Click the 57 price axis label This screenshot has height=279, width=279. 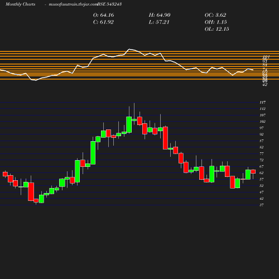[x=262, y=179]
